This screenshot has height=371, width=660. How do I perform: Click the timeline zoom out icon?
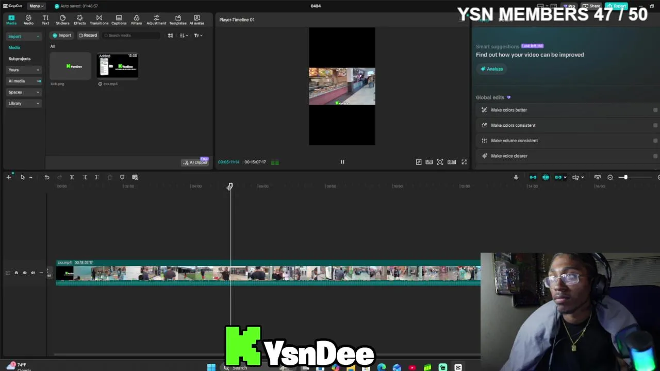coord(610,177)
